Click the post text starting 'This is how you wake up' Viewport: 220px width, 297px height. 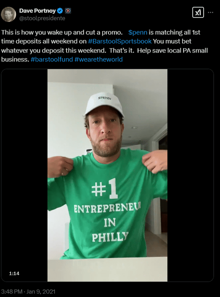coord(104,46)
